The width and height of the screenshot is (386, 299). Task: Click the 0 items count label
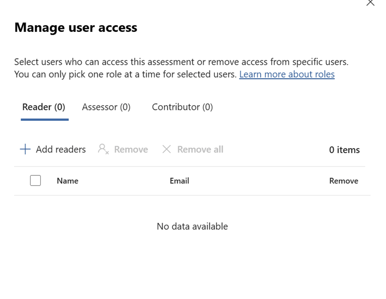click(344, 150)
